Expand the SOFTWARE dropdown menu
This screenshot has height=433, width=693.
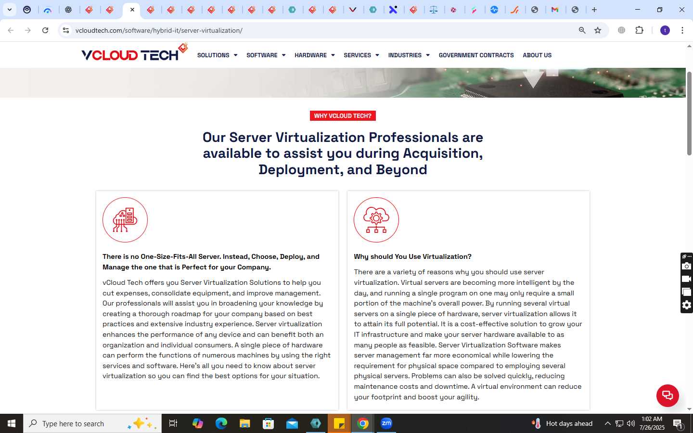coord(266,55)
